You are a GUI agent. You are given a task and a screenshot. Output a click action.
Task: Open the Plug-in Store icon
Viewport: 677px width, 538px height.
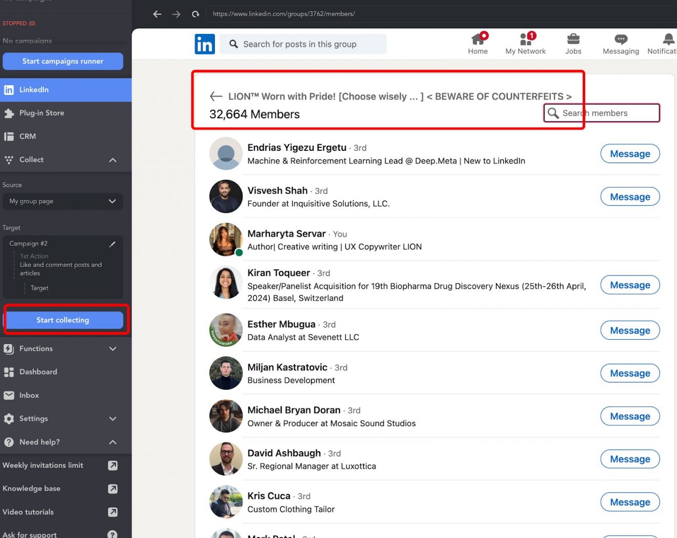(x=9, y=113)
